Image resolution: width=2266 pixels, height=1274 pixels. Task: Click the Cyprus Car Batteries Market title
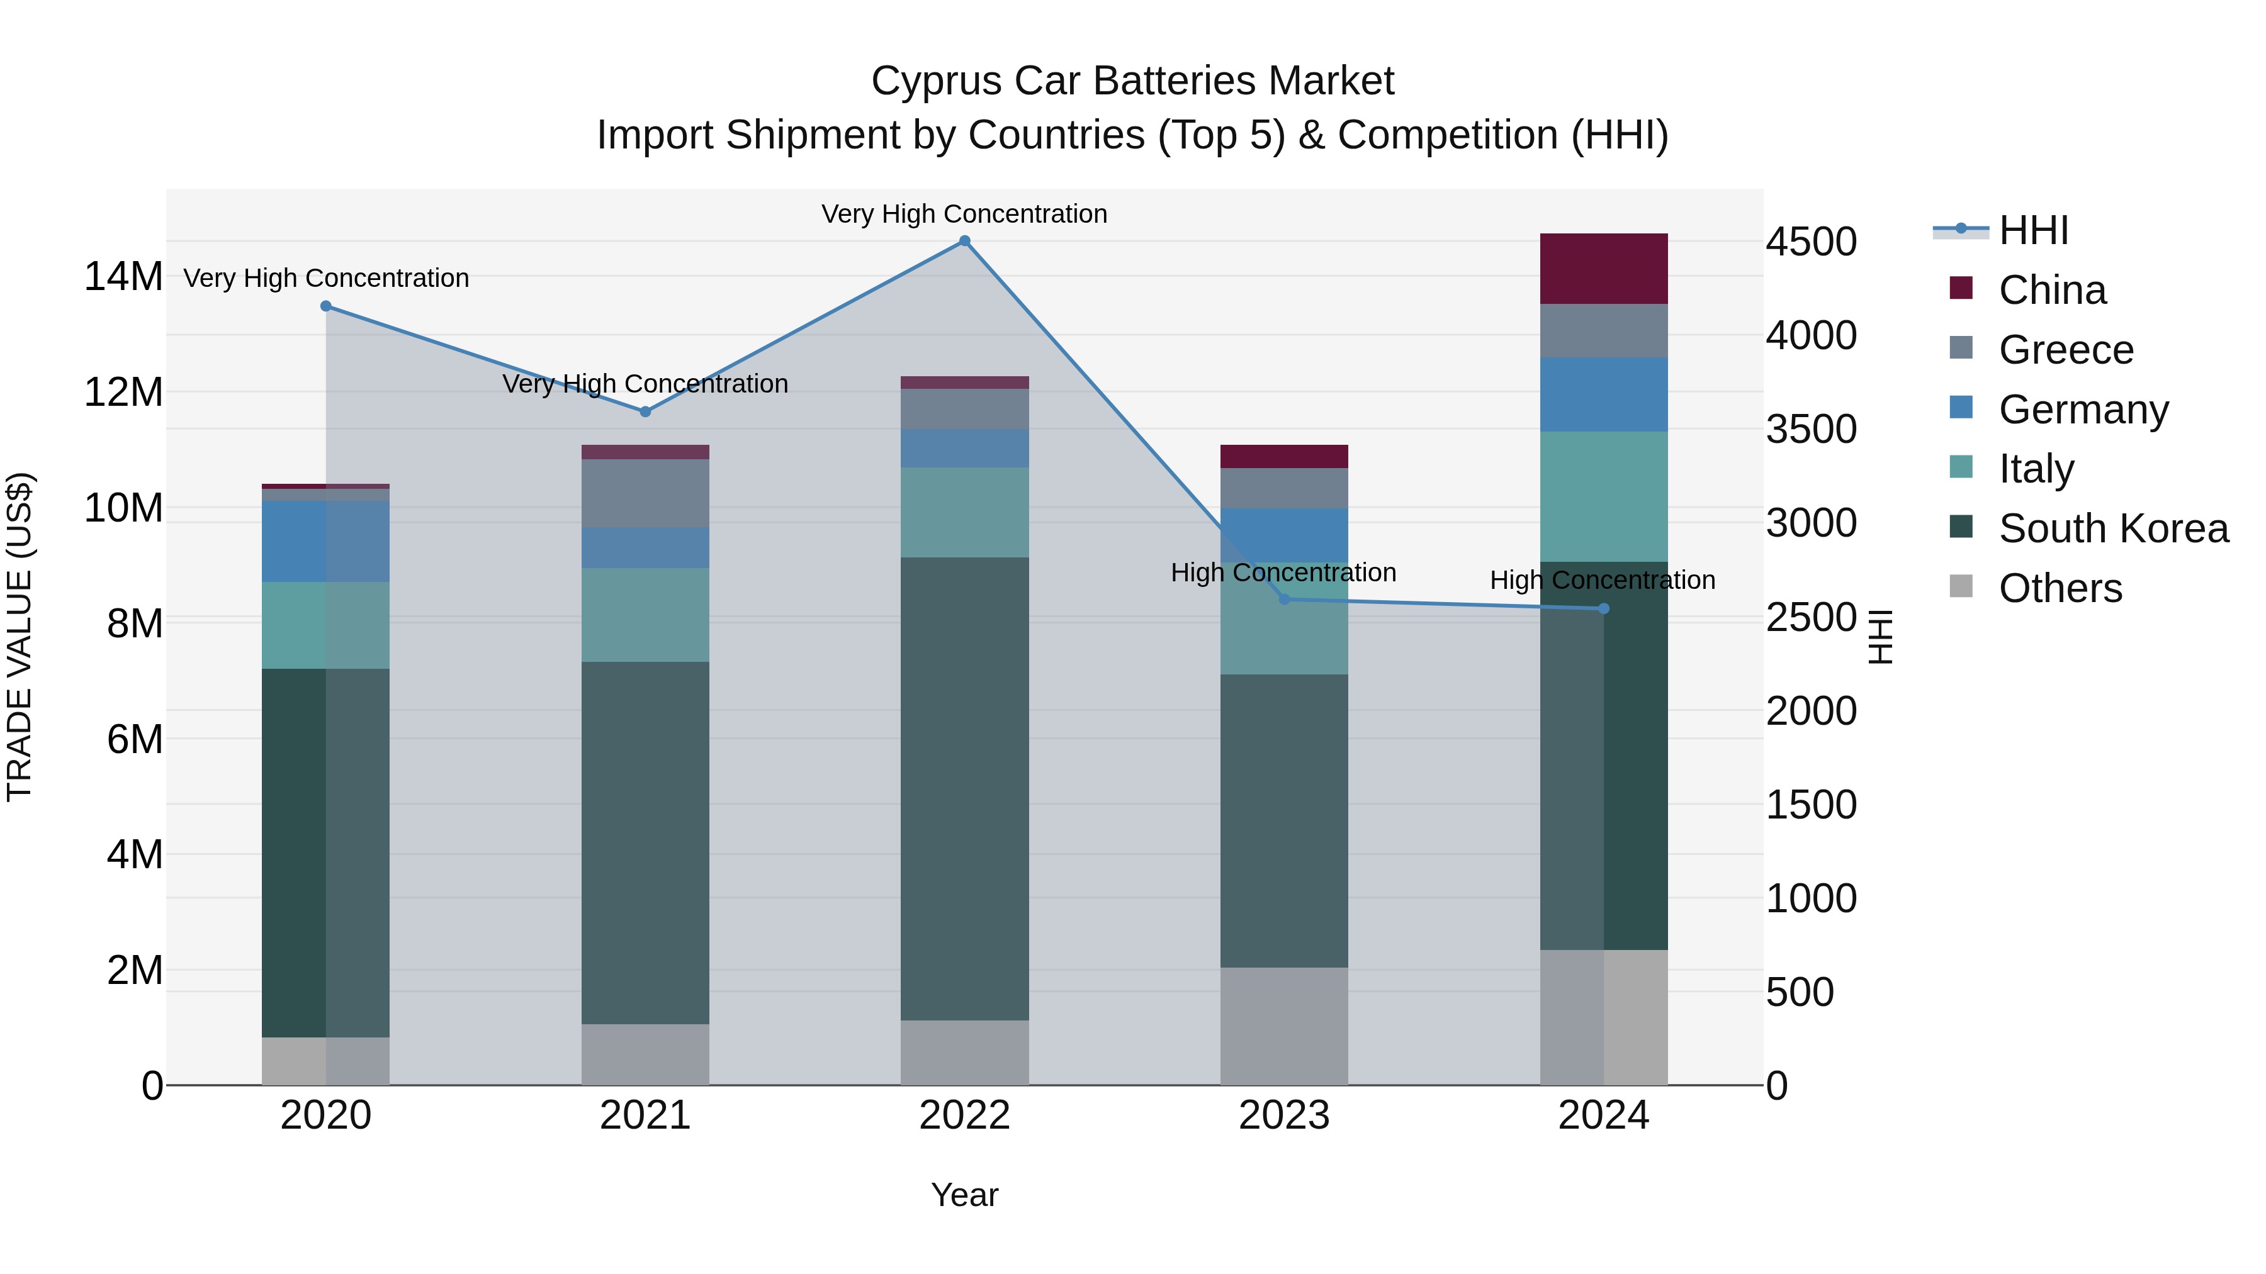1132,81
